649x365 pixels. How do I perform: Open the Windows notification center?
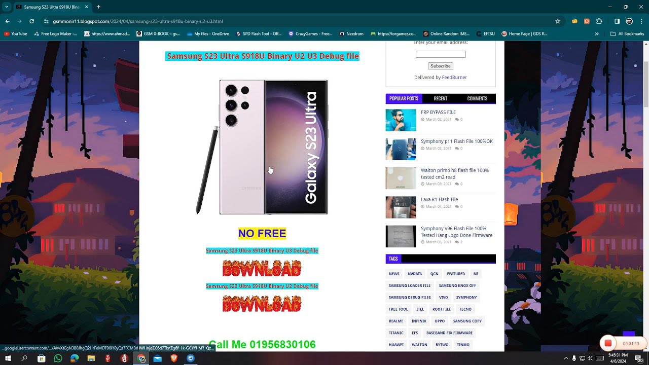[x=639, y=358]
